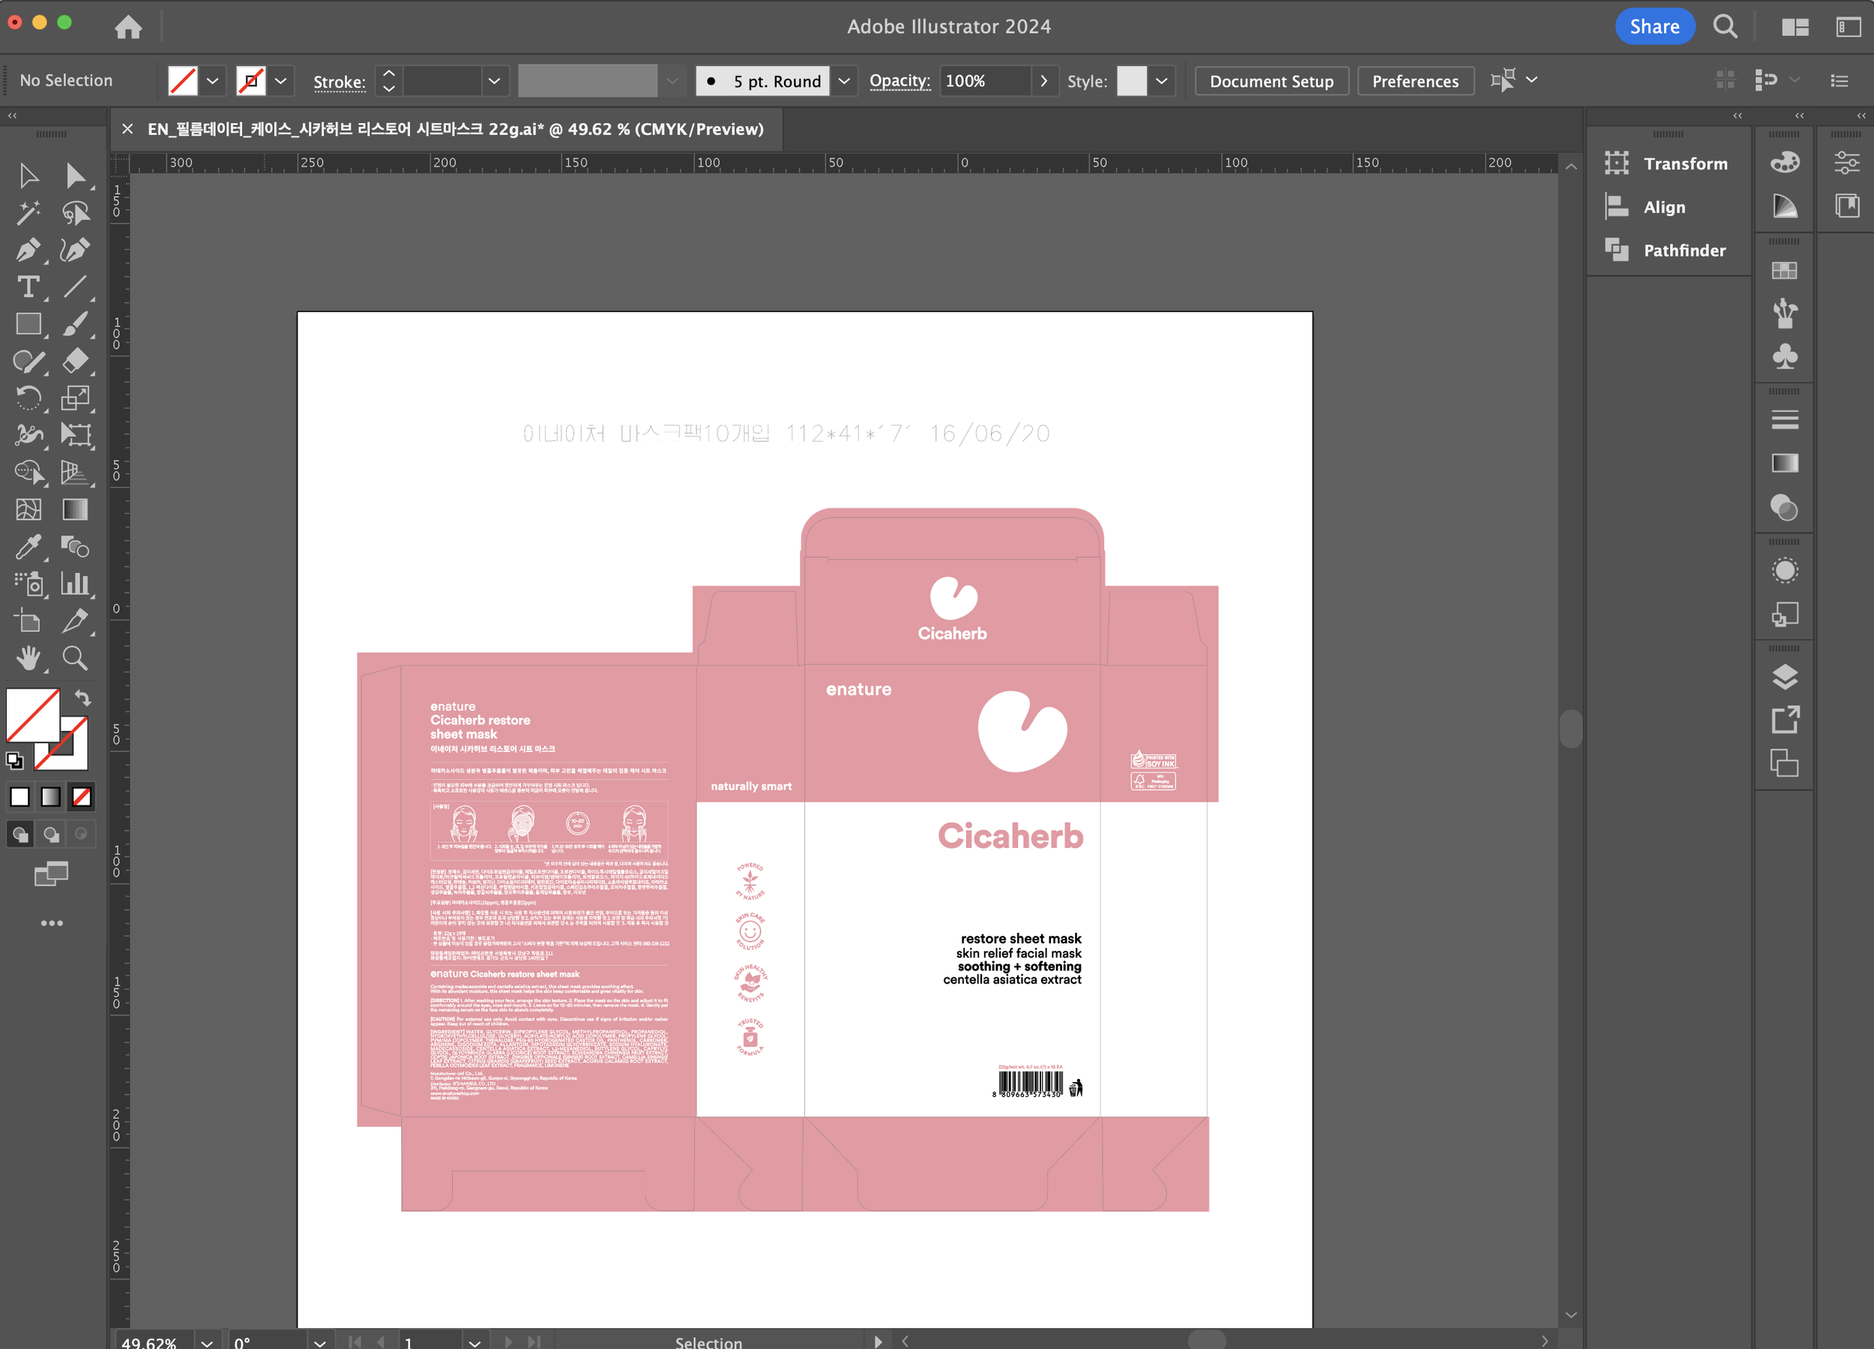Expand the stroke weight dropdown

(x=494, y=81)
